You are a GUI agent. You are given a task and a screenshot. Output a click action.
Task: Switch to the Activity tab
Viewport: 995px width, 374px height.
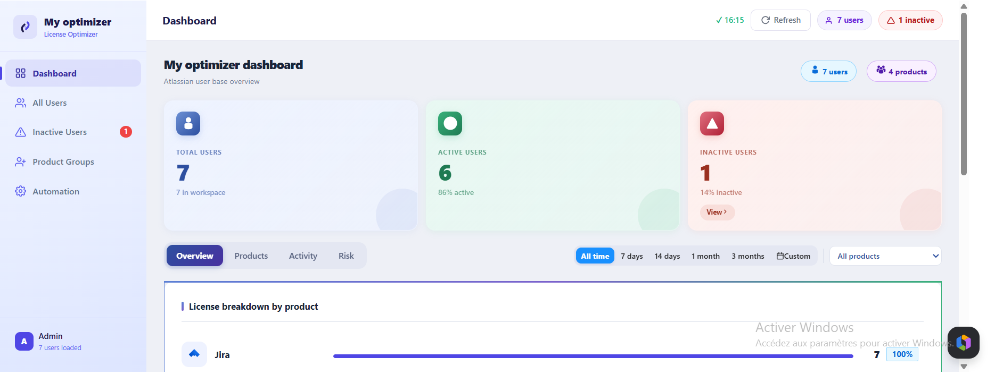303,256
